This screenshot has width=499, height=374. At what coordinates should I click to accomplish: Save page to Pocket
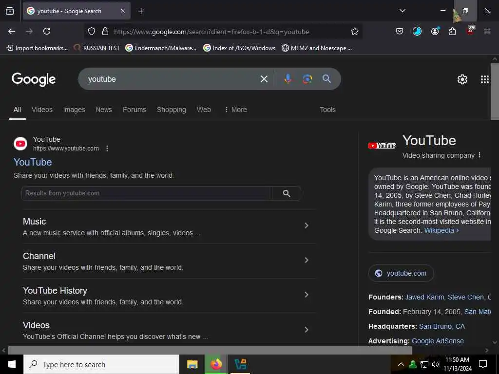[400, 31]
